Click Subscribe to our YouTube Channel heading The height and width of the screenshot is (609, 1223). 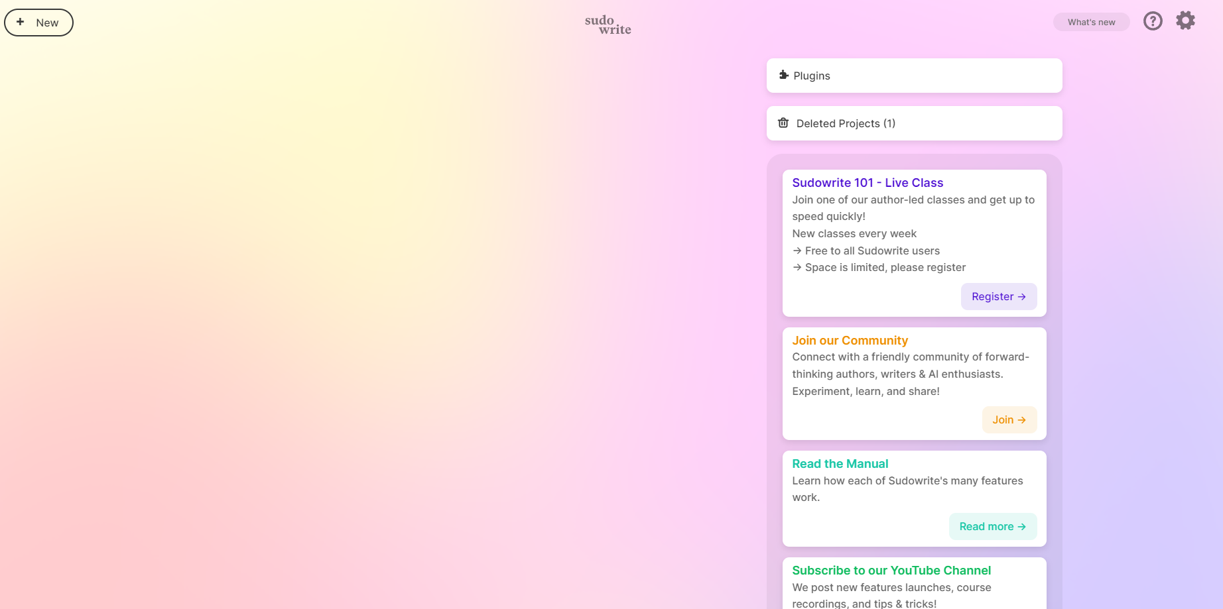click(x=891, y=571)
